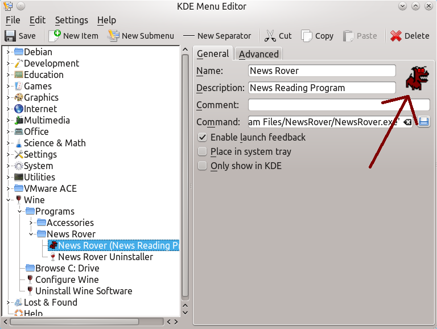This screenshot has height=329, width=437.
Task: Click the Paste toolbar button
Action: (x=360, y=36)
